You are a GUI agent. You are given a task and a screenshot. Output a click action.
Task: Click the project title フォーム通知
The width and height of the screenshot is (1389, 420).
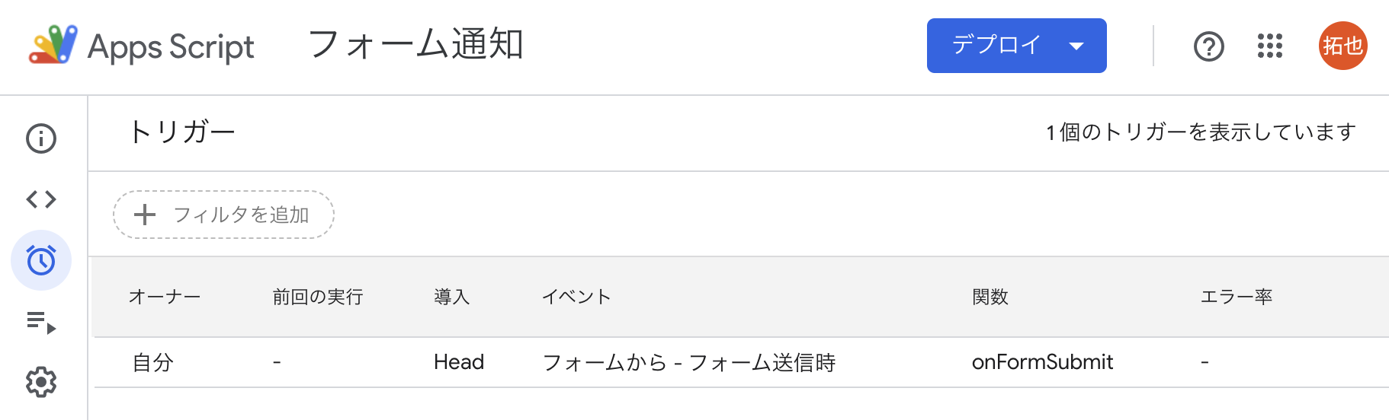coord(415,44)
